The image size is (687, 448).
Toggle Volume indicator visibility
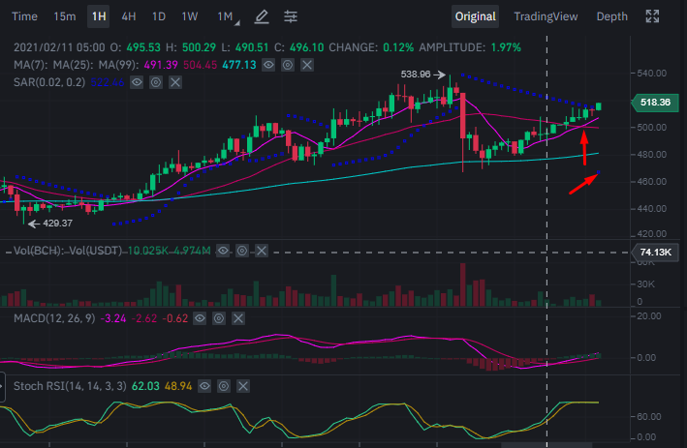223,251
